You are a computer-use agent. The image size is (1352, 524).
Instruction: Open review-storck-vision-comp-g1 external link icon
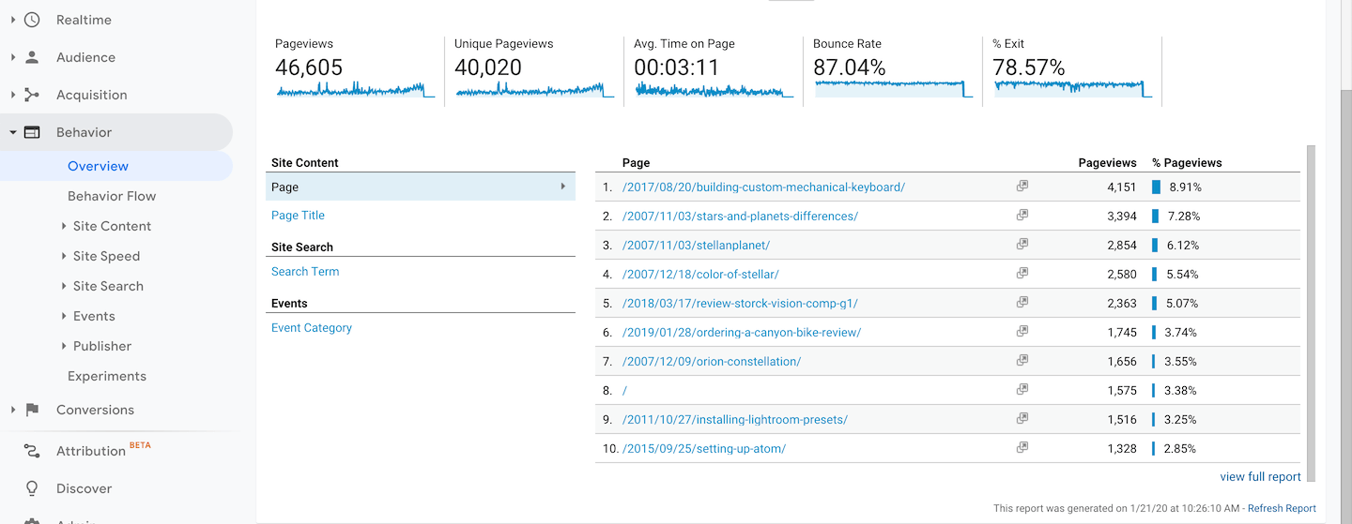1022,303
